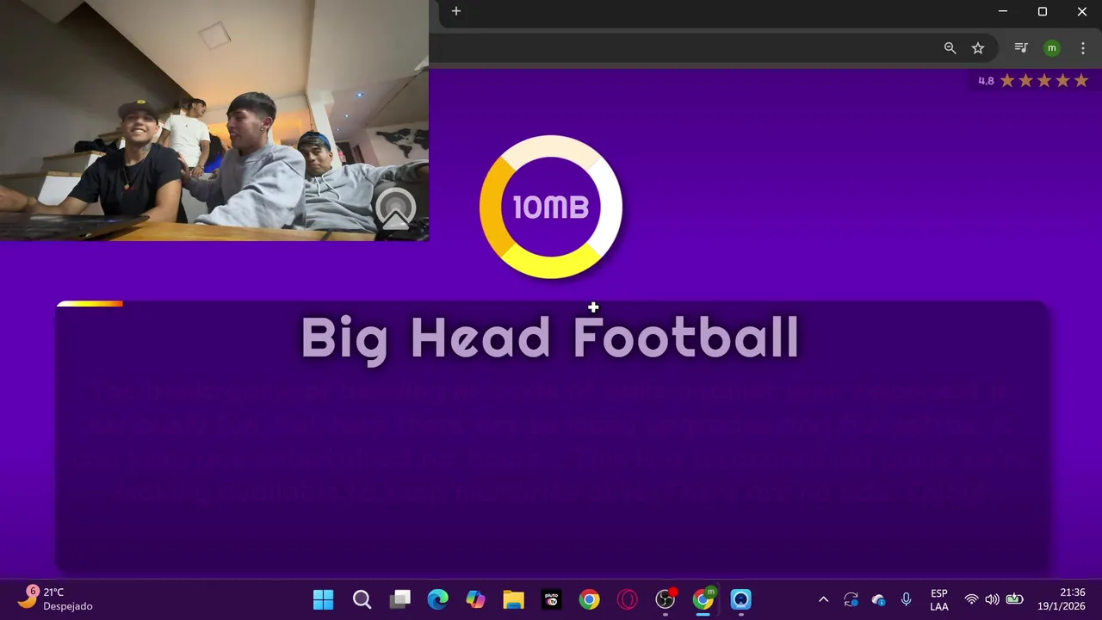Open Google Chrome taskbar icon without profile badge

point(589,599)
